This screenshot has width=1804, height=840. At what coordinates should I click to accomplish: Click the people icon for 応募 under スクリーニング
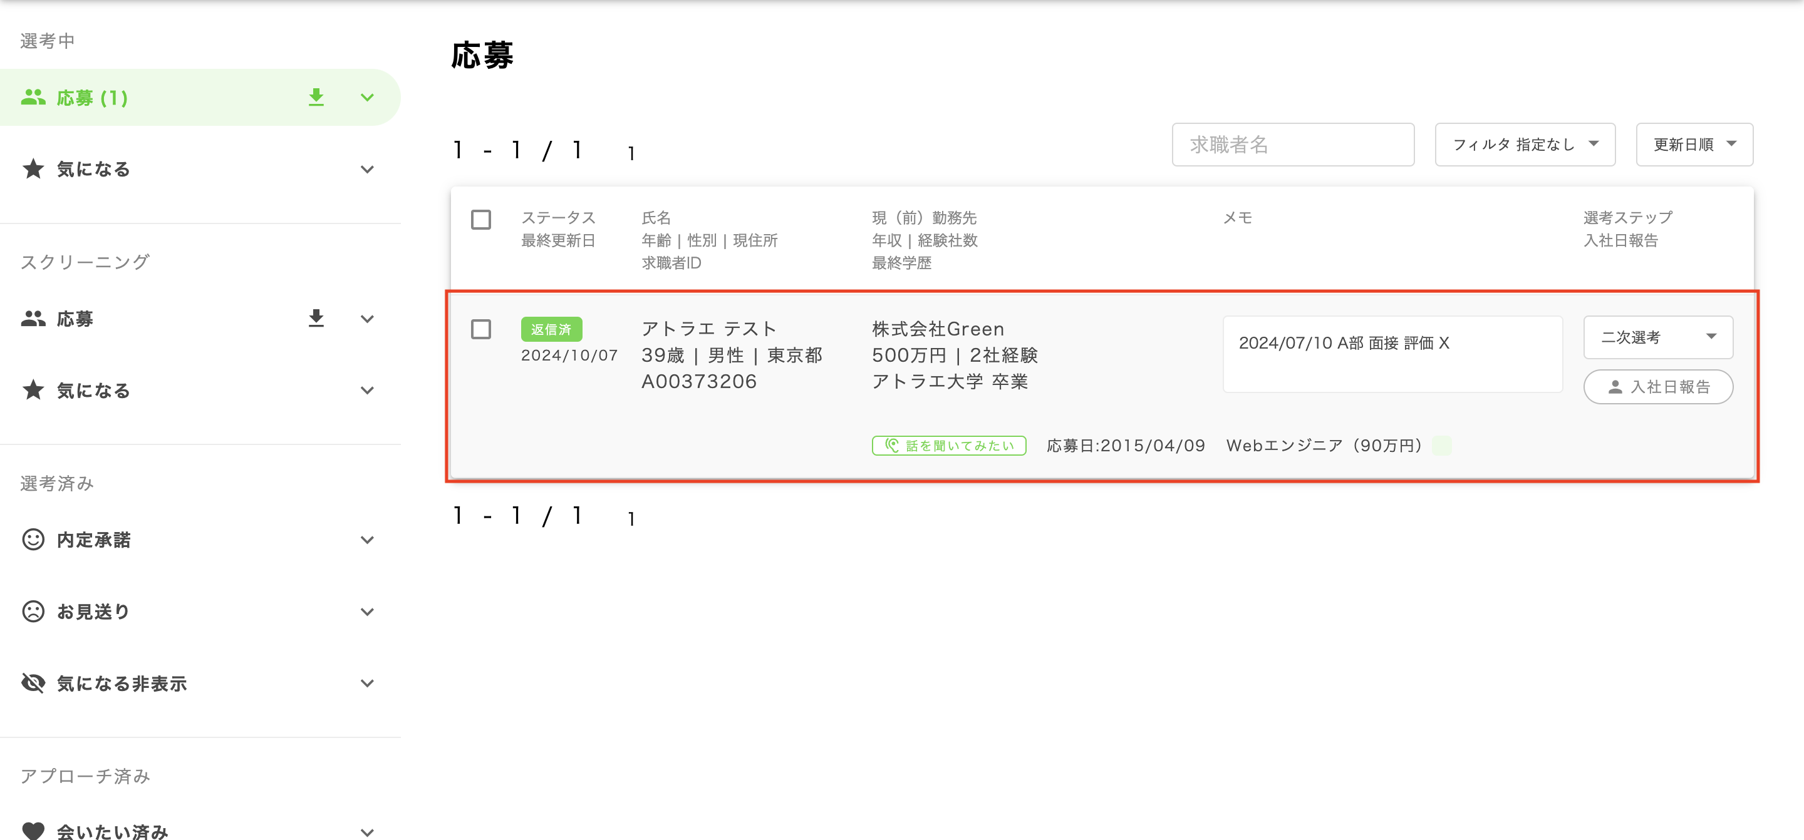(33, 319)
